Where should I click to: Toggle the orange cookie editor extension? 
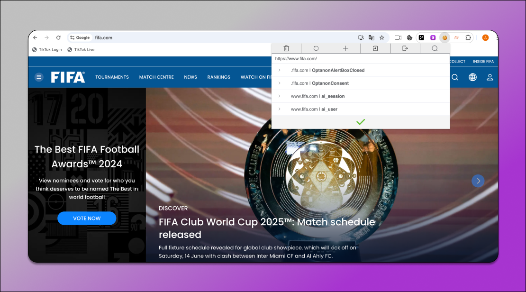[444, 37]
